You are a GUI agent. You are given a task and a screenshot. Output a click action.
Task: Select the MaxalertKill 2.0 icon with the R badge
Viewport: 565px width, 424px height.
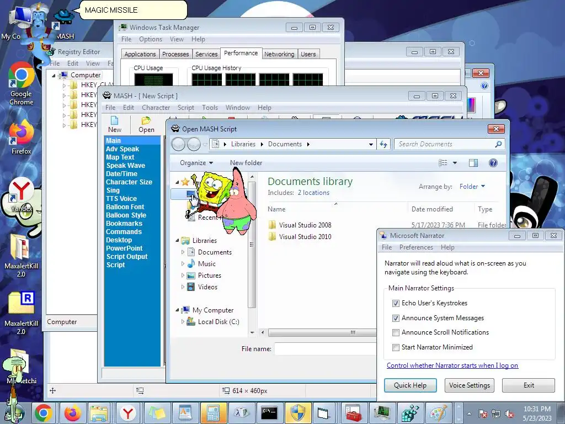coord(22,303)
